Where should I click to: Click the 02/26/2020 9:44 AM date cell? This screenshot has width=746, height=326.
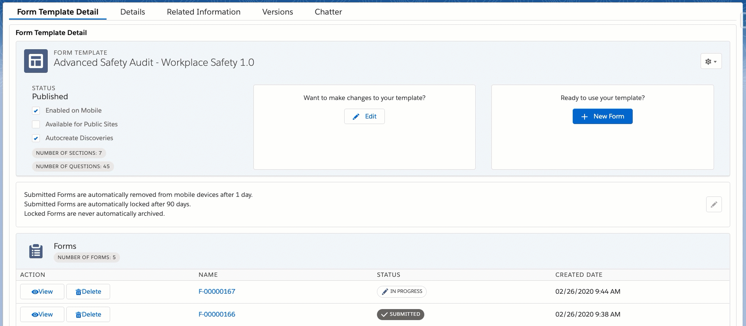point(588,292)
